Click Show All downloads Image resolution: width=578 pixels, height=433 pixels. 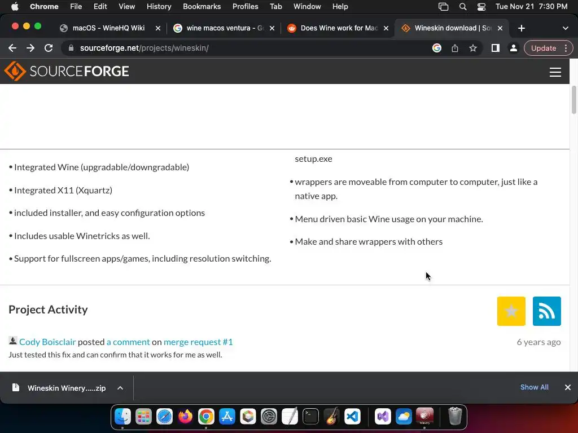coord(534,387)
